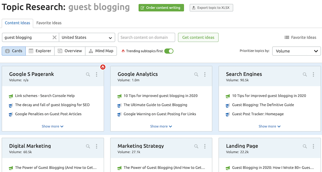Click the Get content ideas button
Image resolution: width=322 pixels, height=172 pixels.
click(x=198, y=37)
